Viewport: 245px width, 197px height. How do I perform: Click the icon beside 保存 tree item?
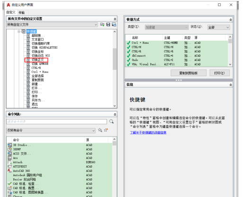click(28, 96)
